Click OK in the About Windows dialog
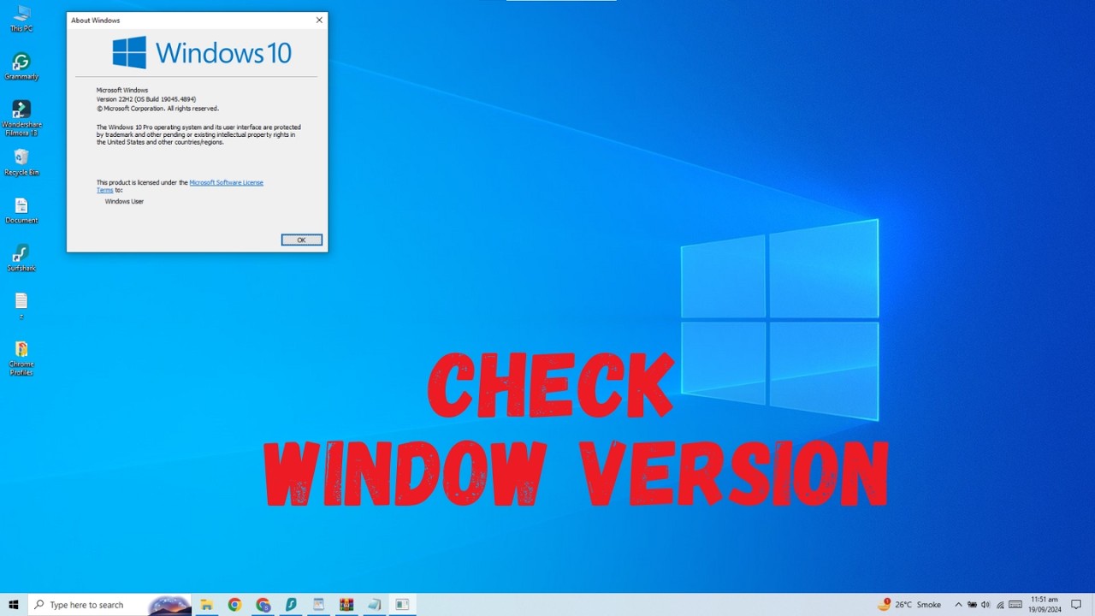 tap(302, 240)
